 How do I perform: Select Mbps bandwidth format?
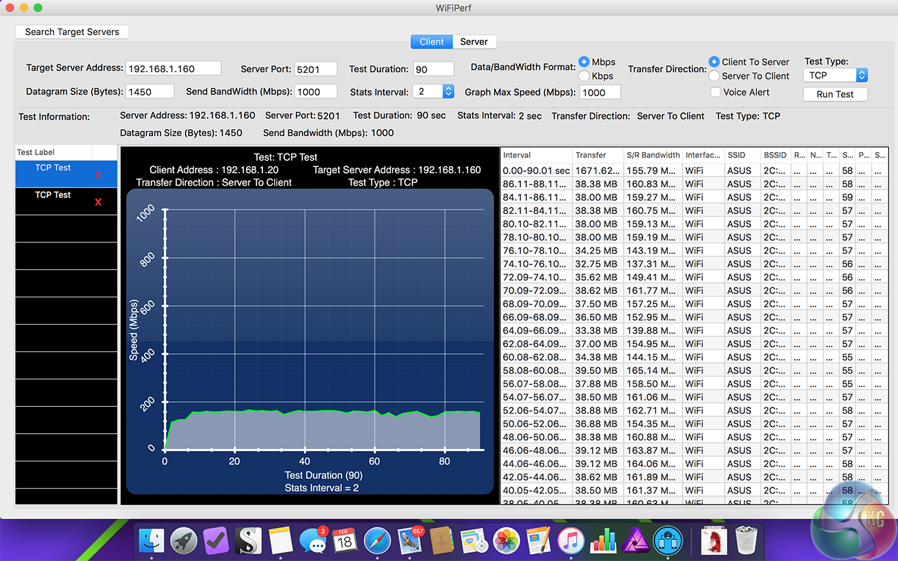point(584,62)
